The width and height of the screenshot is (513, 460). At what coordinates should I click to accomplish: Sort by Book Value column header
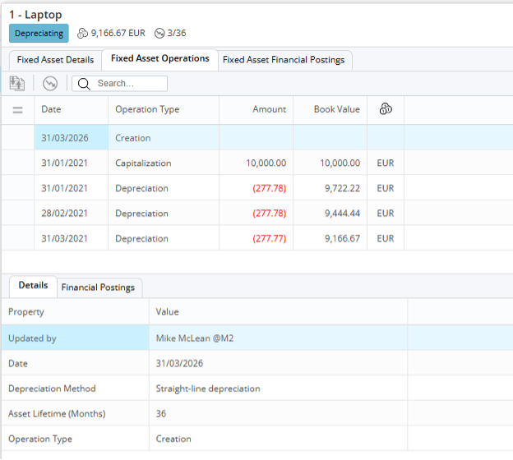[x=330, y=109]
